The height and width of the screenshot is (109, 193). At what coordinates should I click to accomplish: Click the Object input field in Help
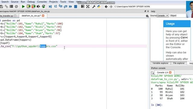pyautogui.click(x=182, y=15)
